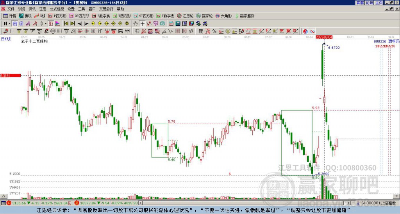Click the horizontal scrollbar left arrow
Image resolution: width=400 pixels, height=214 pixels.
click(140, 203)
